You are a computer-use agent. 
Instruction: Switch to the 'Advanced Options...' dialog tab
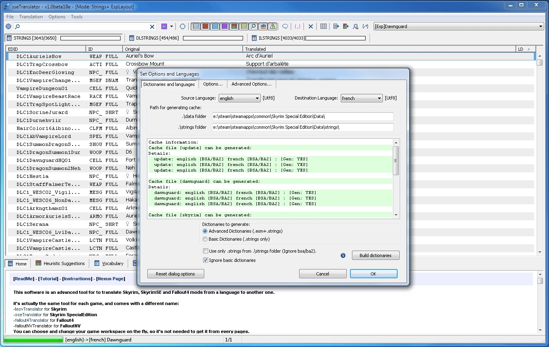(x=251, y=84)
